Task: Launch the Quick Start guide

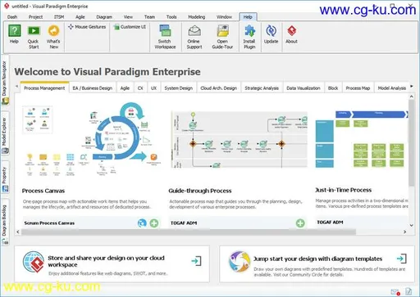Action: [x=34, y=37]
